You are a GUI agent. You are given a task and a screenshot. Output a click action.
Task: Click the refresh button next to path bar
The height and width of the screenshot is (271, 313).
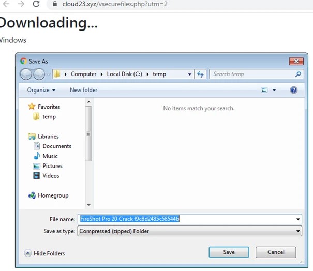point(200,74)
